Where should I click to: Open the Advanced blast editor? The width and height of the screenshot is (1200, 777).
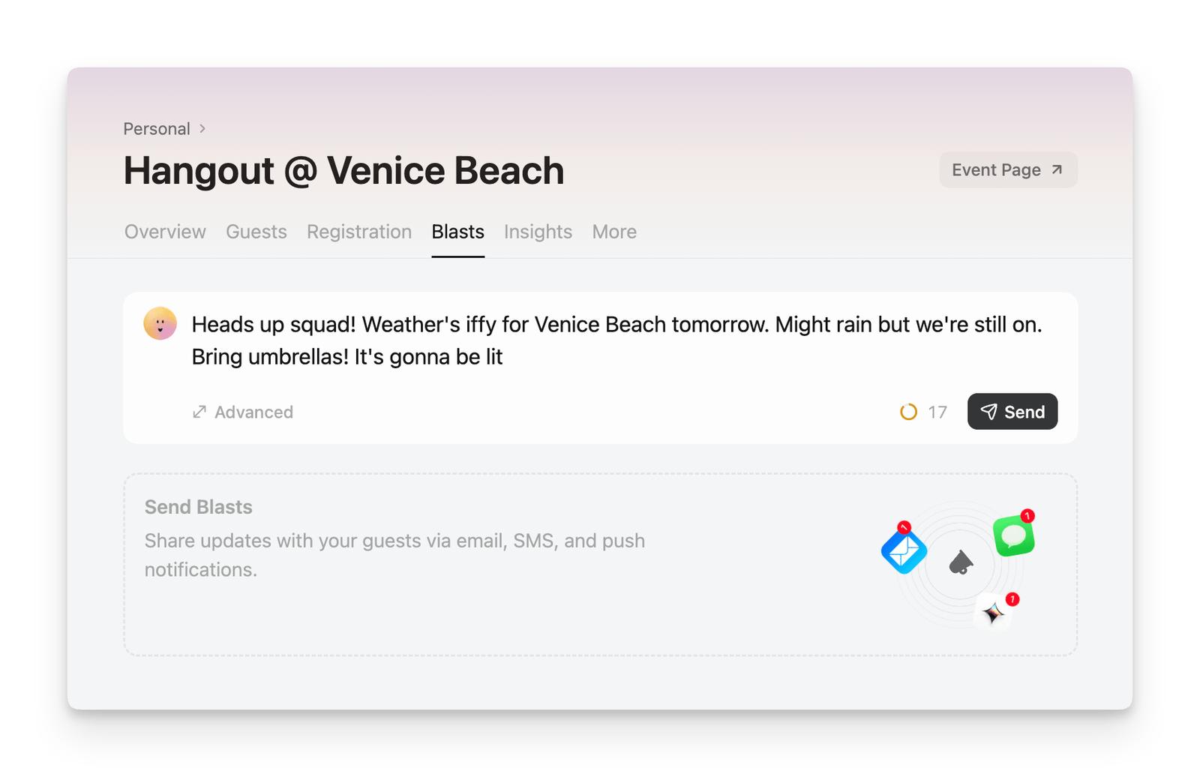click(253, 412)
